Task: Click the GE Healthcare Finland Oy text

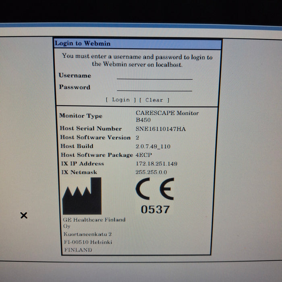Action: (94, 223)
